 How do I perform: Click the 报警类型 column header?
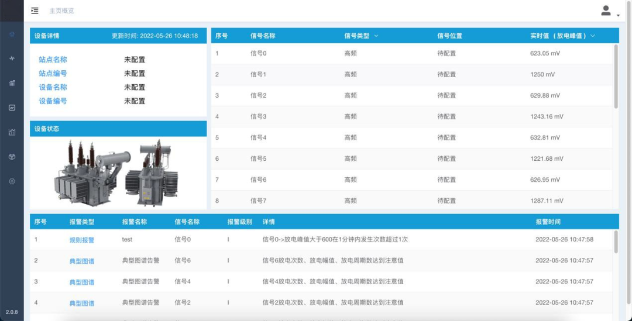click(x=82, y=222)
